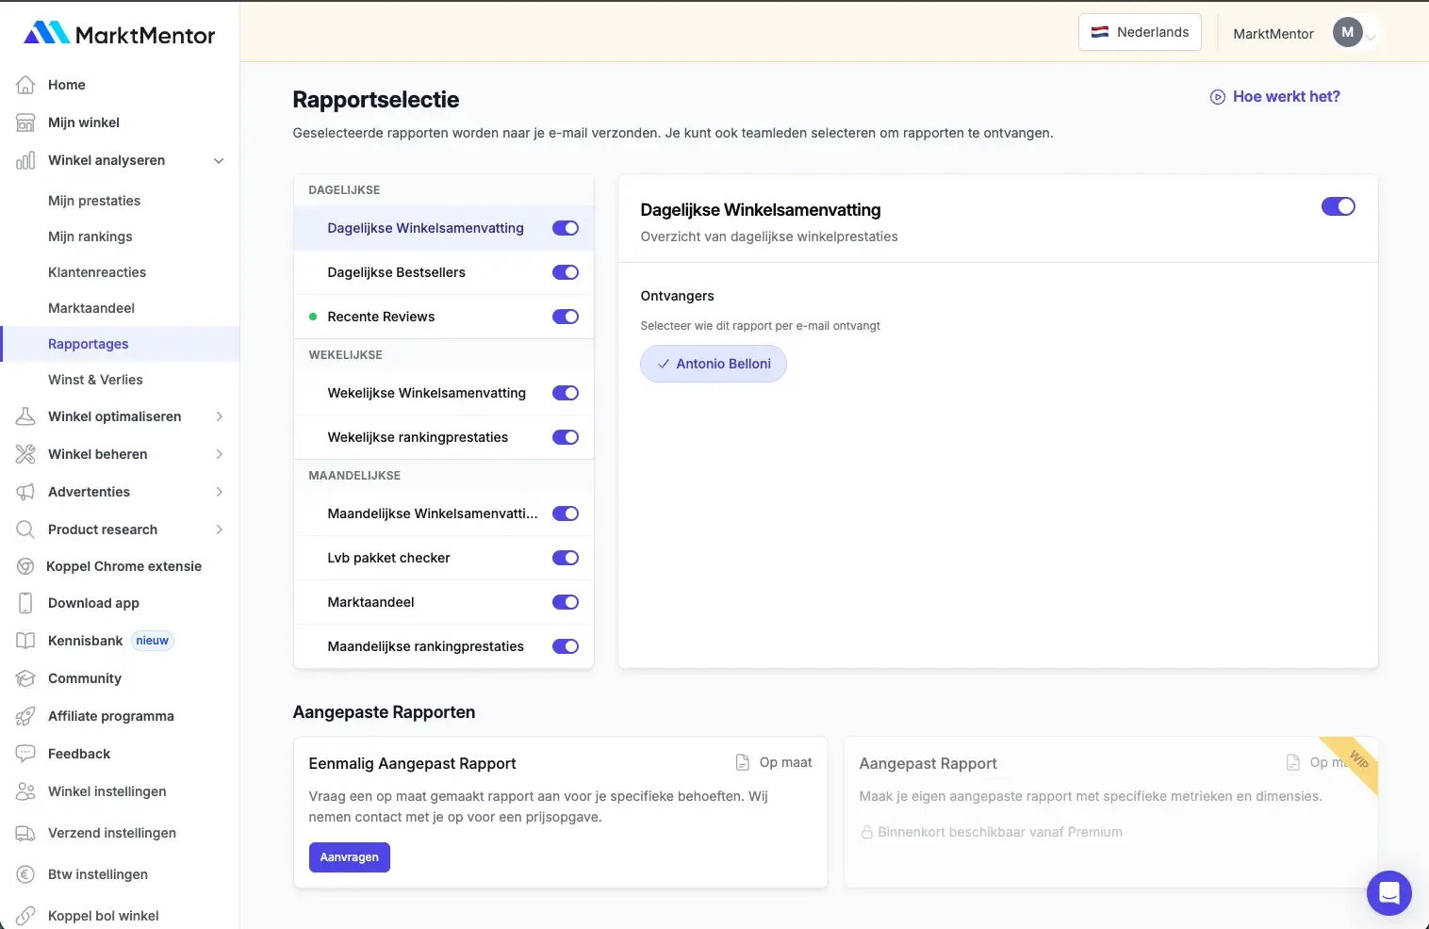
Task: Disable Recente Reviews report switch
Action: click(x=566, y=317)
